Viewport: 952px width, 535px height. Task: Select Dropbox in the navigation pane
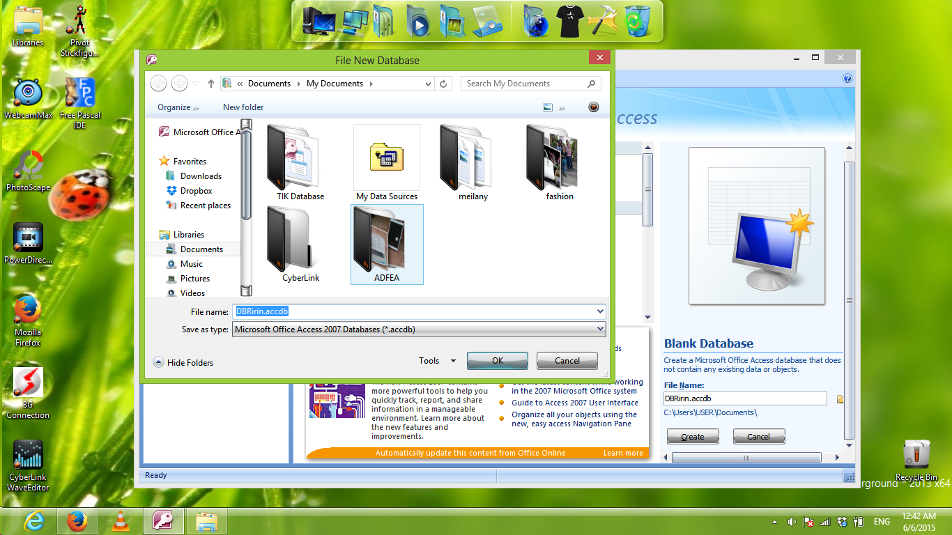point(190,191)
